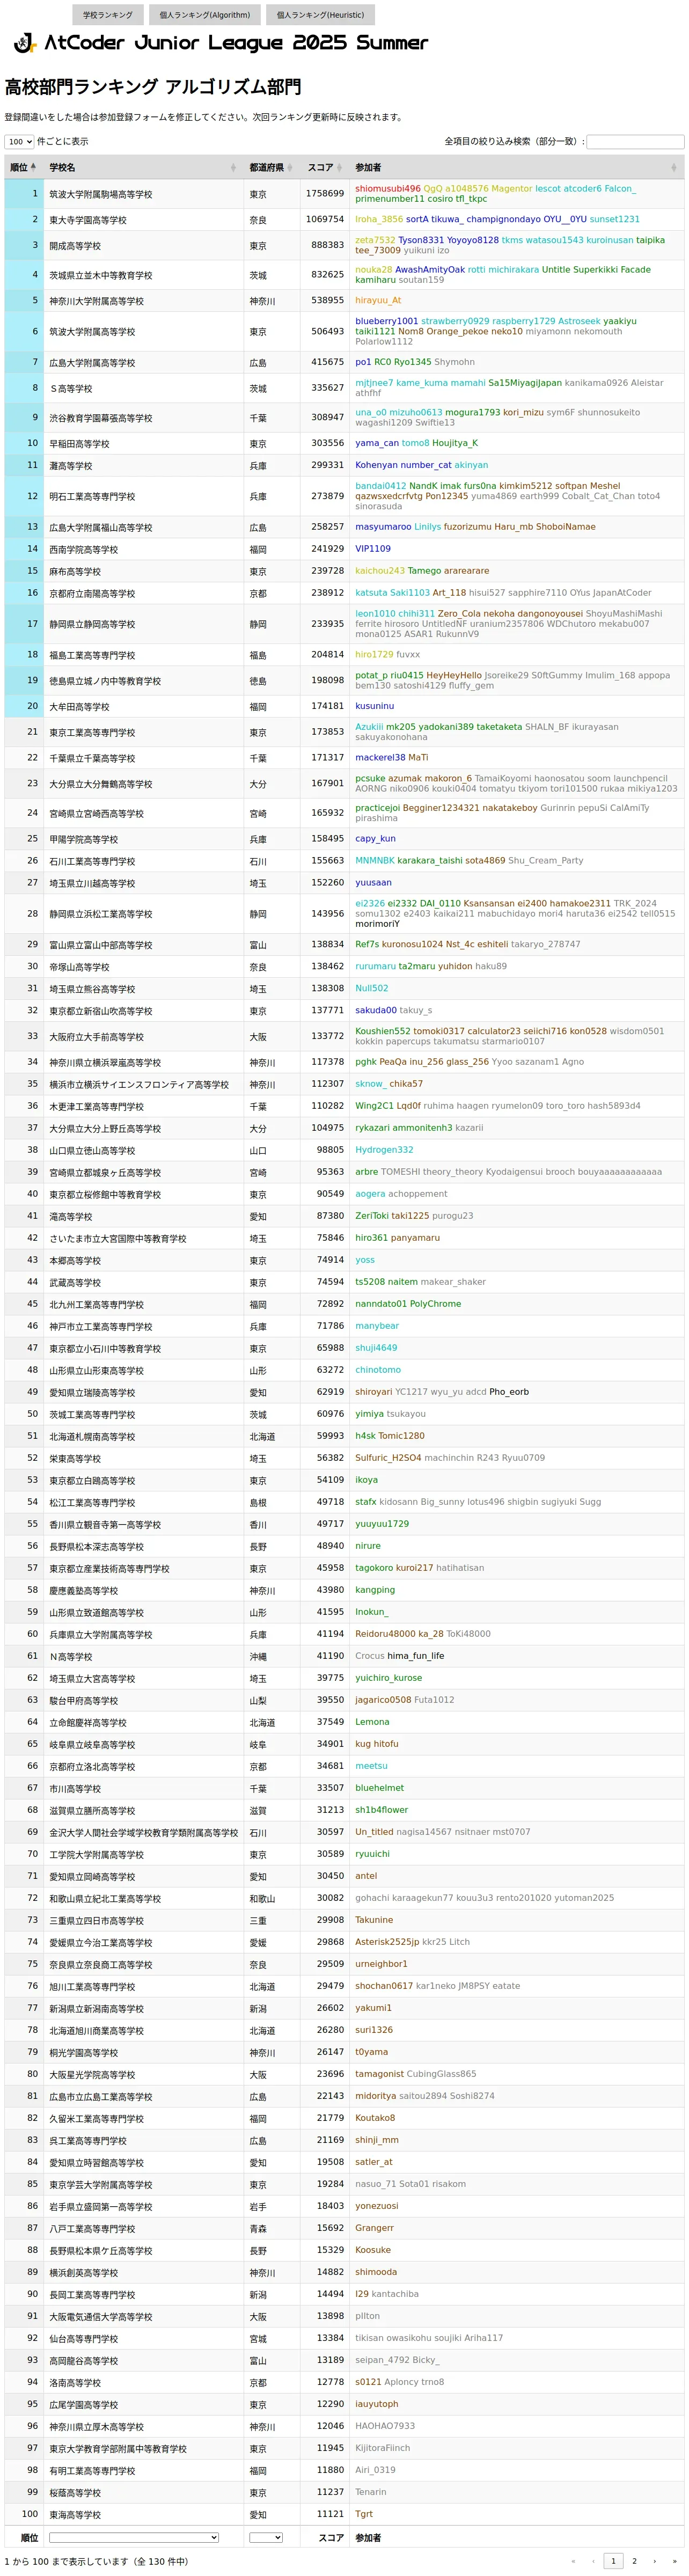Click the 高校部門ランキング アルゴリズム部門 heading
This screenshot has width=689, height=2576.
tap(153, 87)
